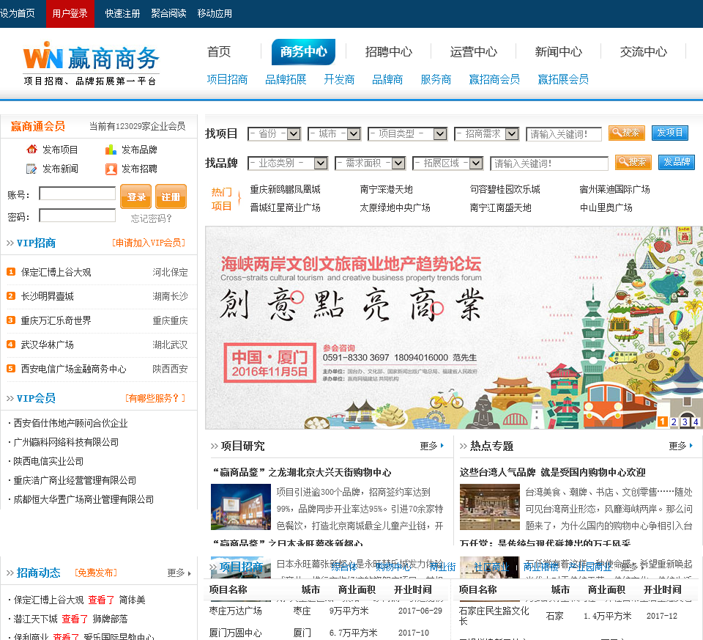Open 开发商 submenu link

point(339,79)
